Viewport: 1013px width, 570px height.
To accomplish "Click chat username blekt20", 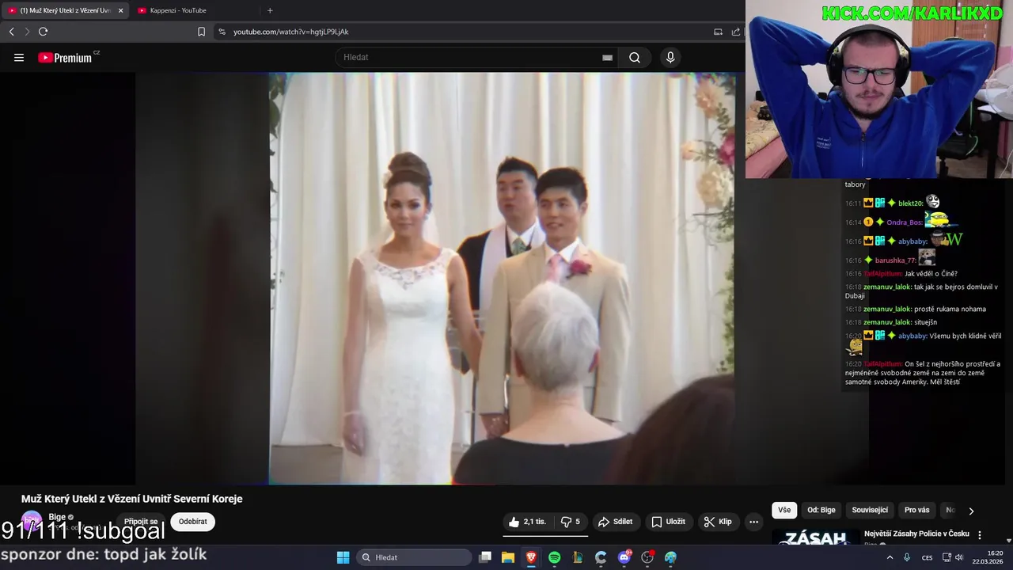I will [910, 203].
